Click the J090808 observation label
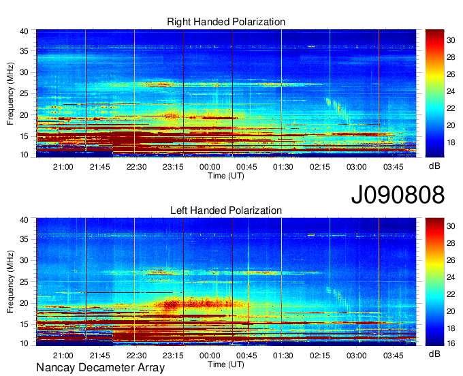463x376 pixels. (398, 195)
